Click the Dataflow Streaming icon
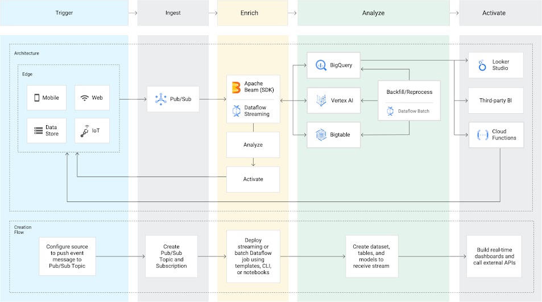Screen dimensions: 542x302 point(236,111)
